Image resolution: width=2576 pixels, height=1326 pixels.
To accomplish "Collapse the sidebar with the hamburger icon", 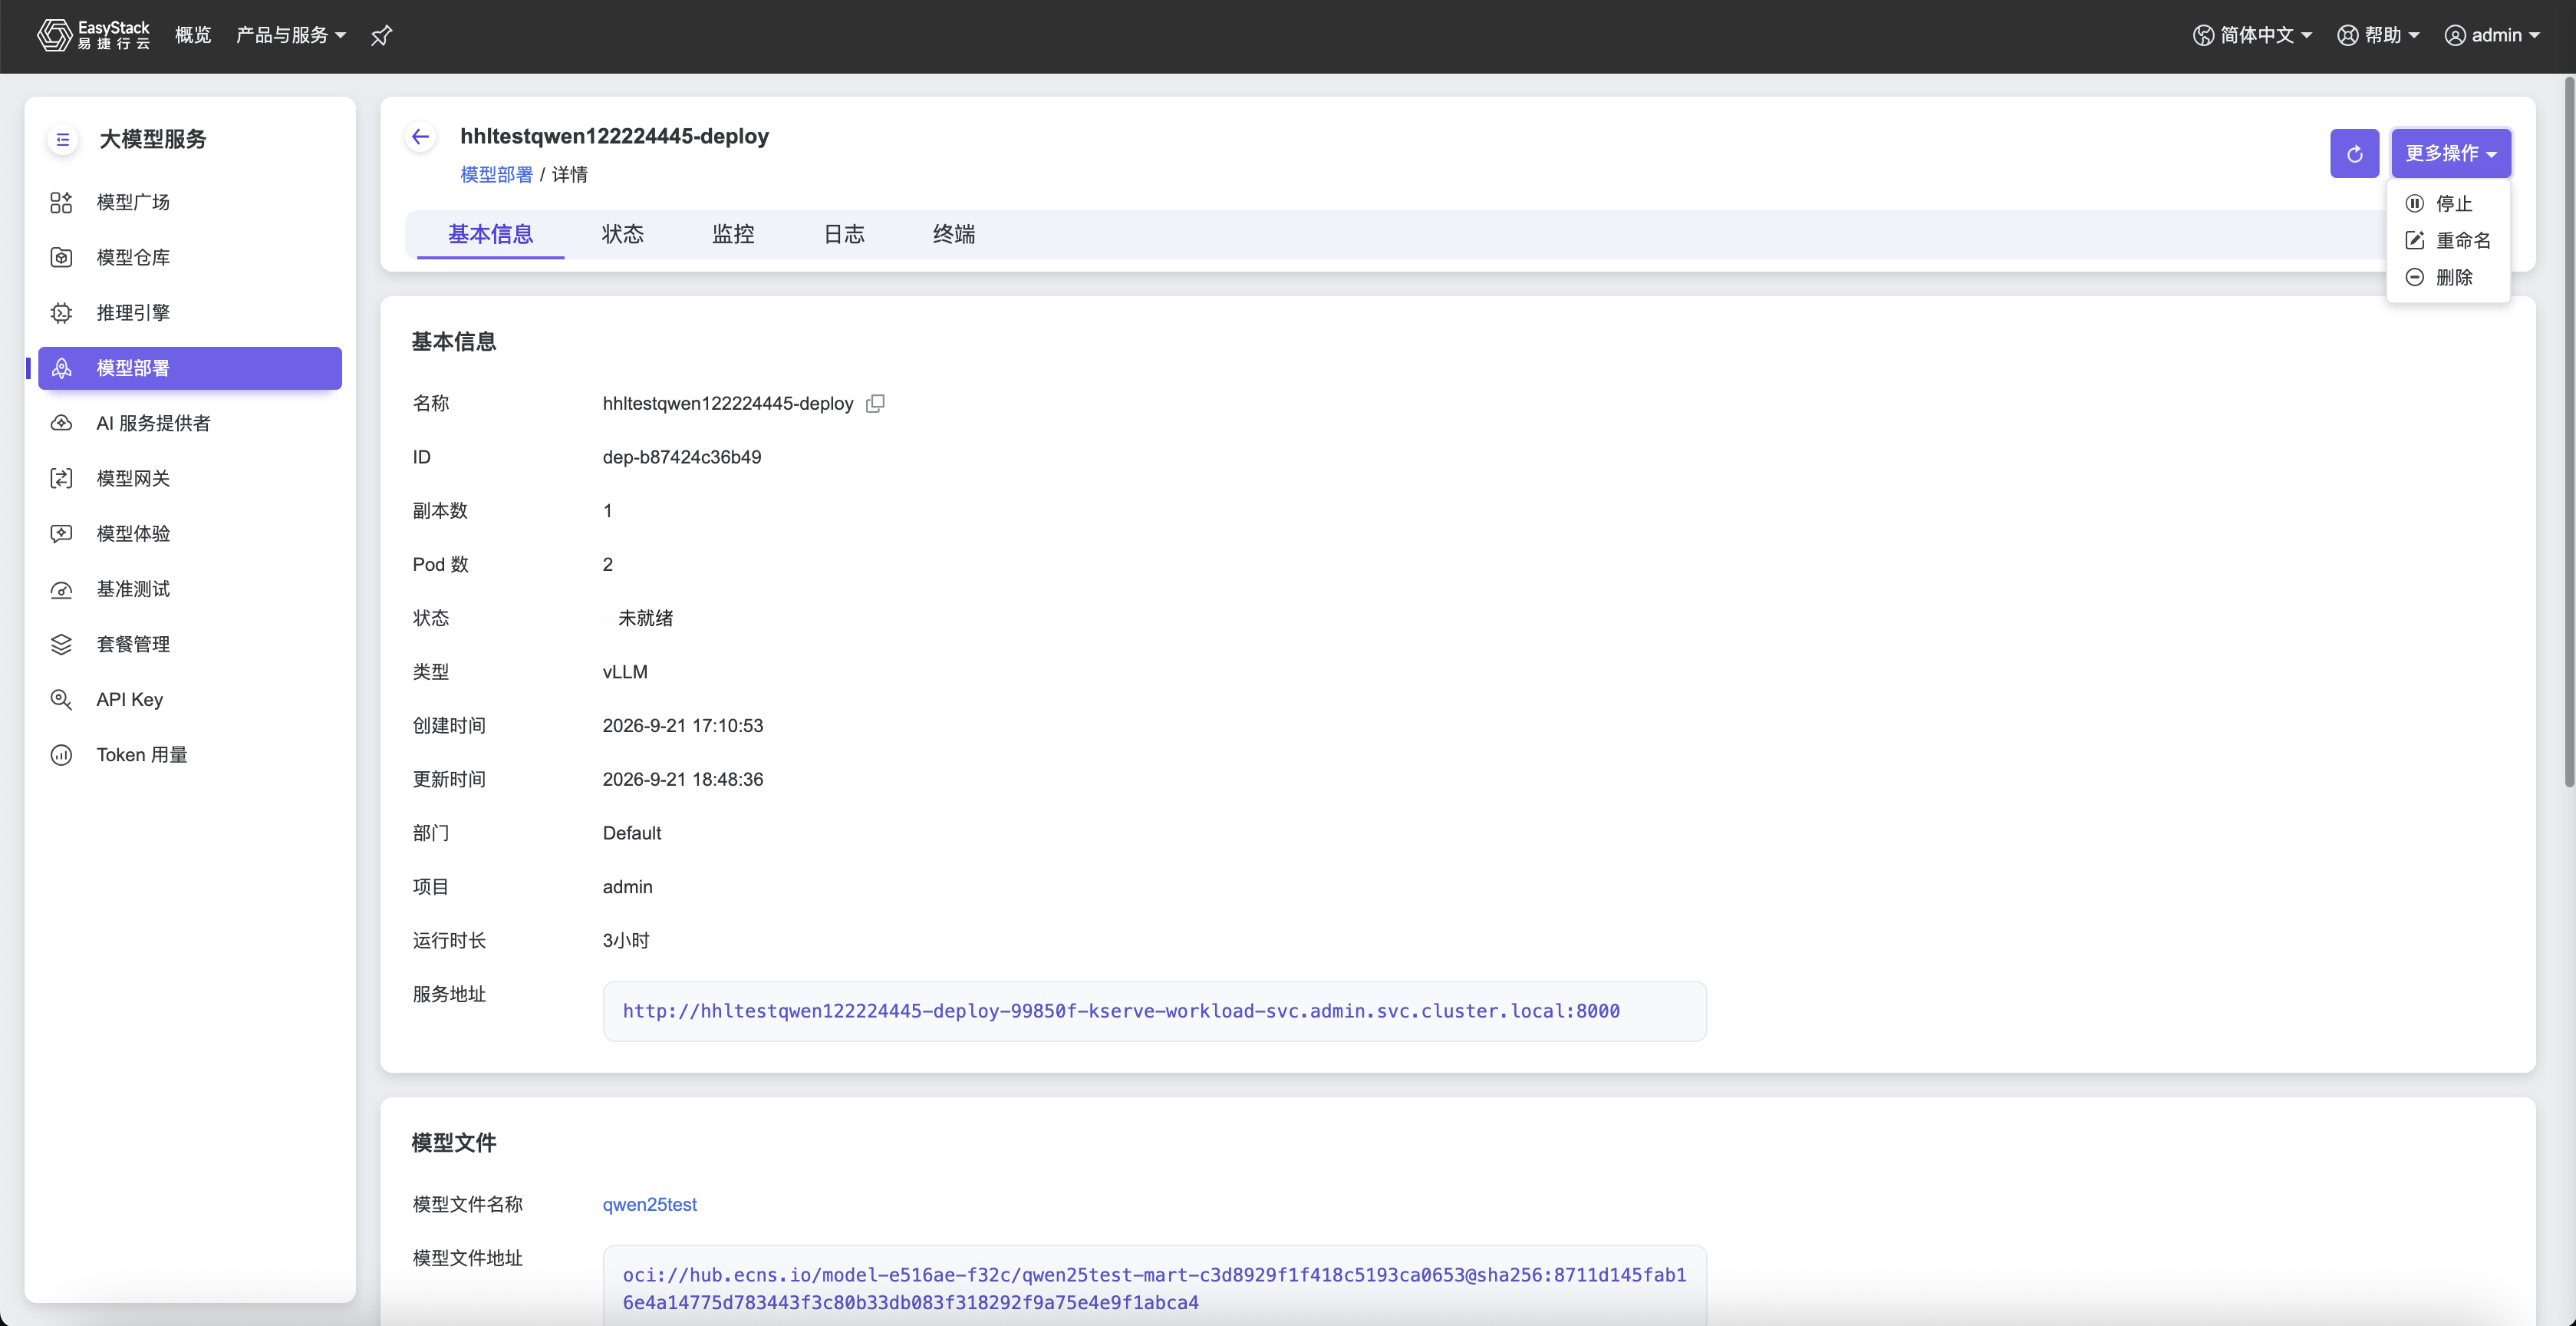I will coord(63,139).
